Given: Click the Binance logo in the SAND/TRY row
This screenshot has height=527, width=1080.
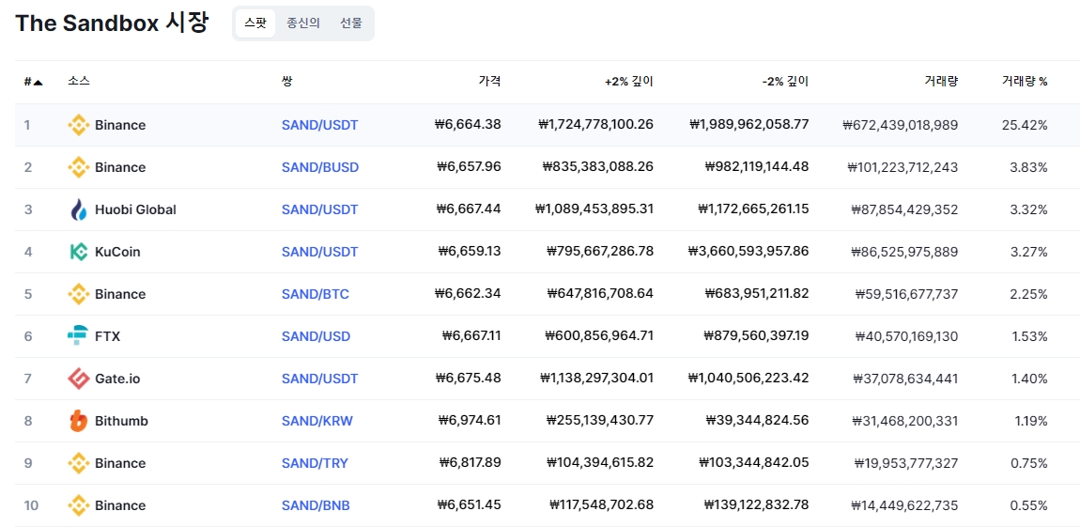Looking at the screenshot, I should (79, 463).
